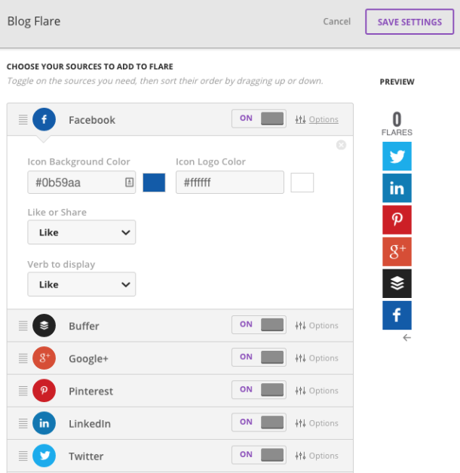Toggle the Facebook ON switch
Viewport: 460px width, 473px height.
(259, 118)
